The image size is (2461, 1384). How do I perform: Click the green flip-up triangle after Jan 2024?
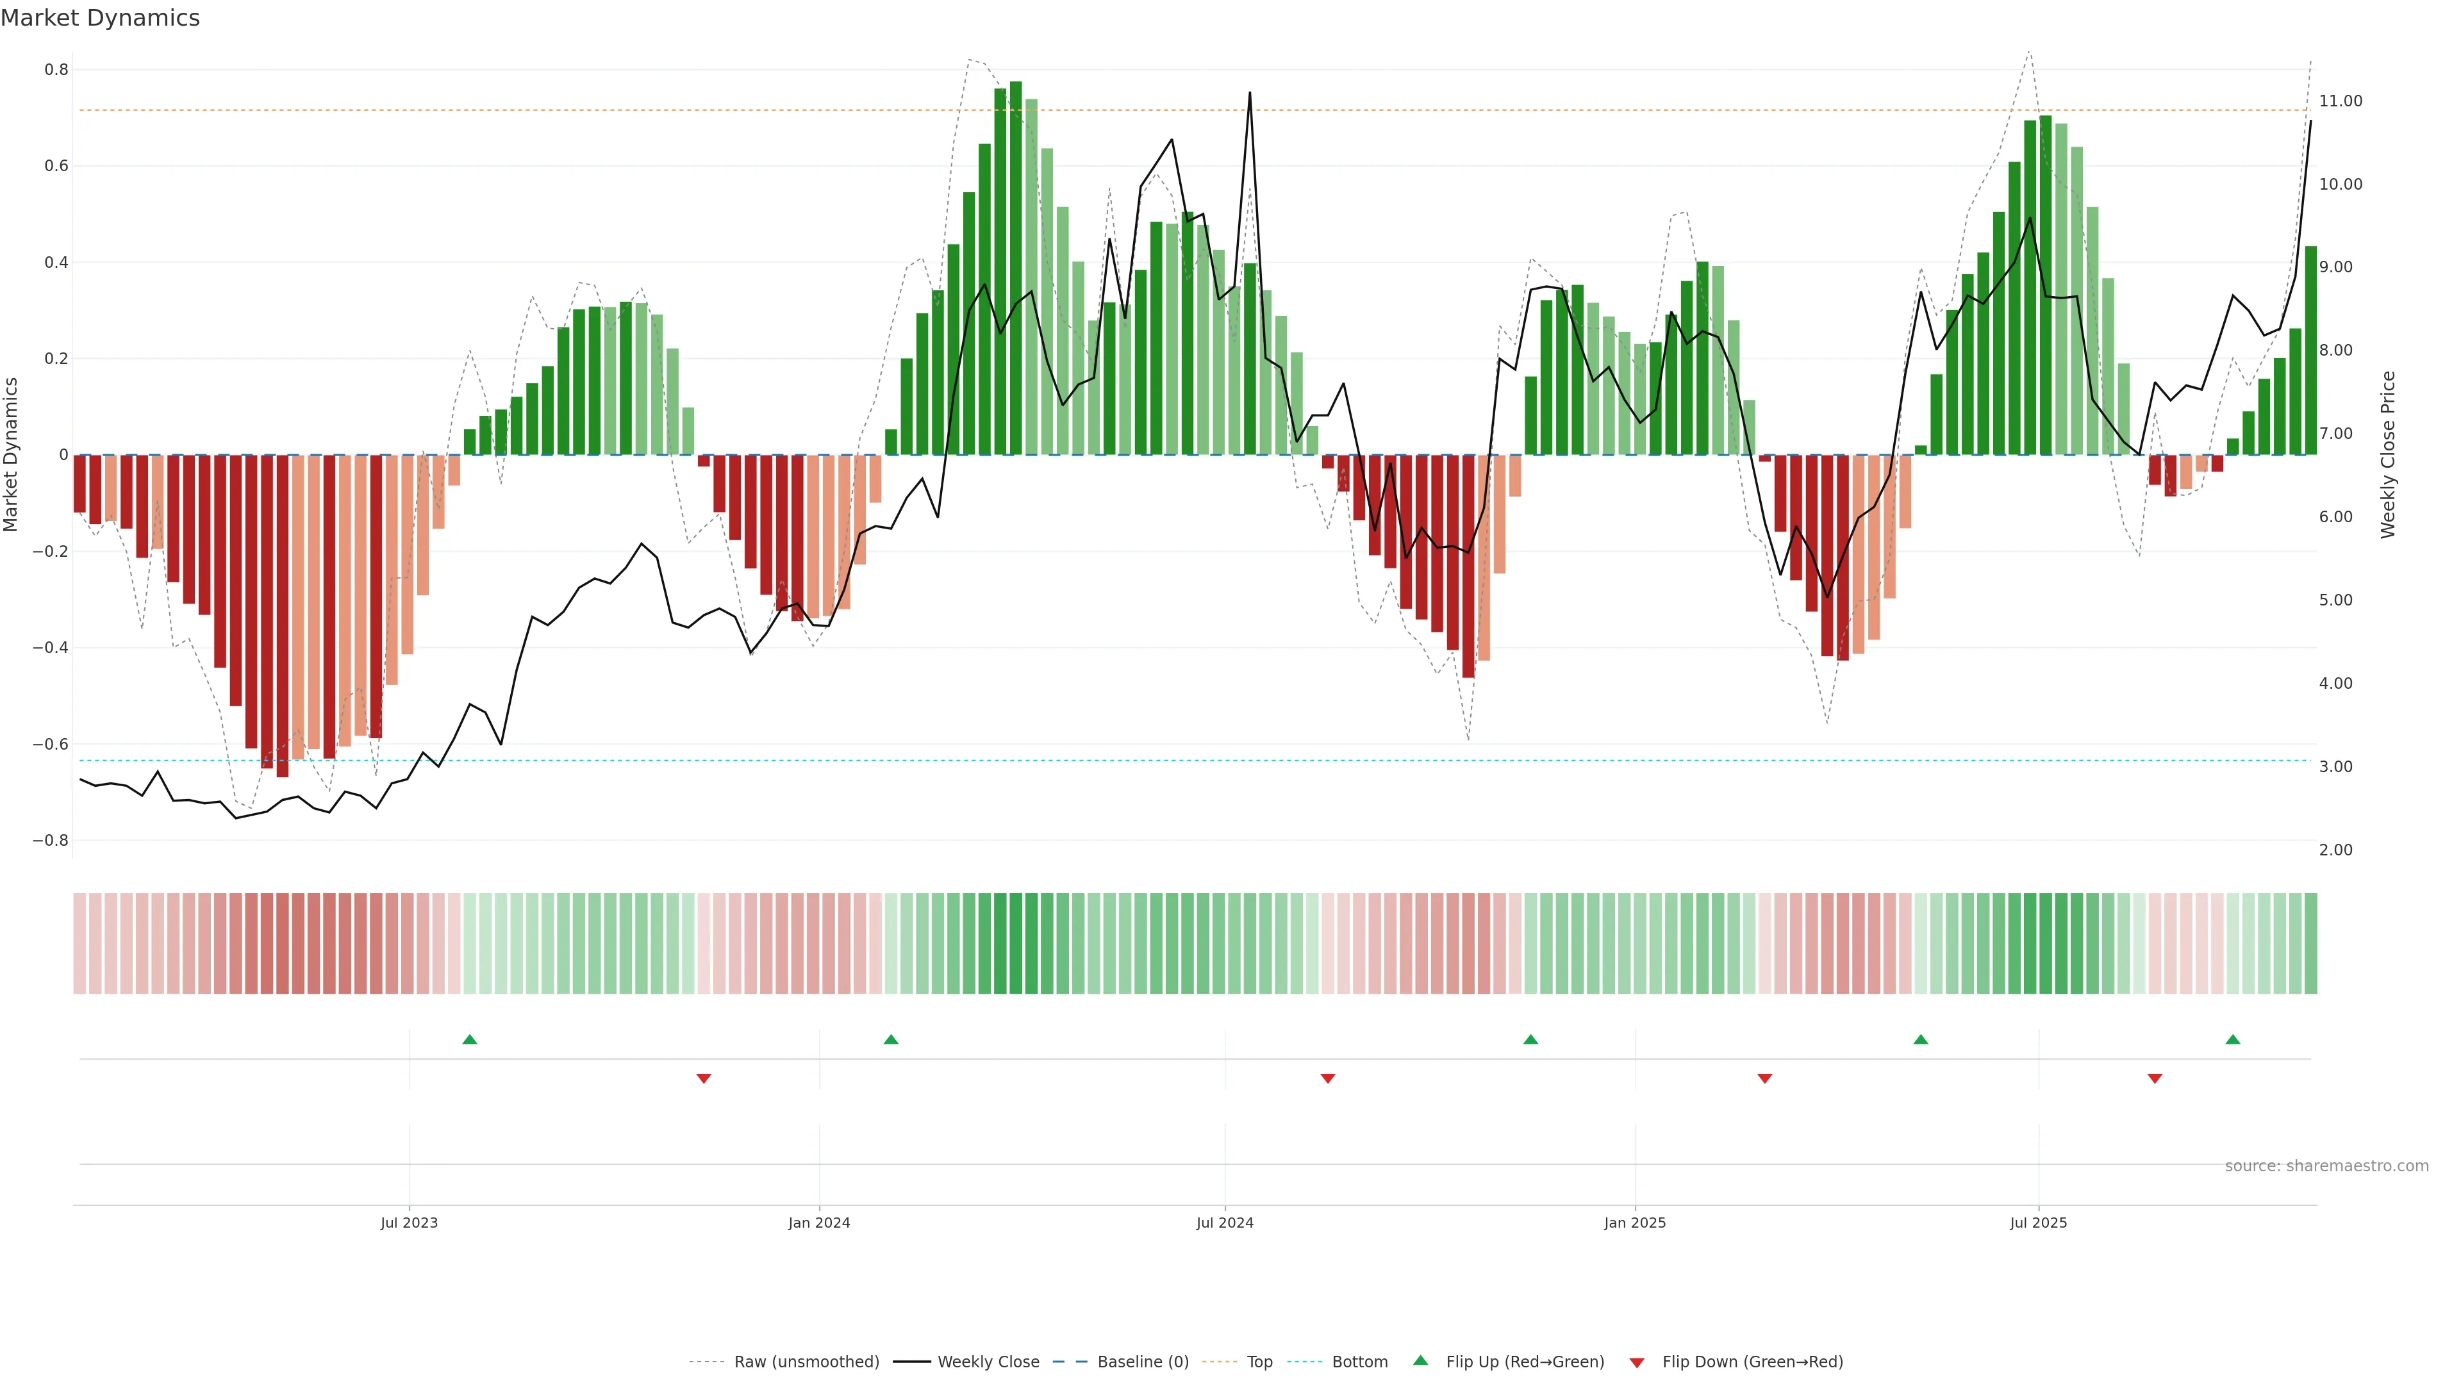click(890, 1039)
